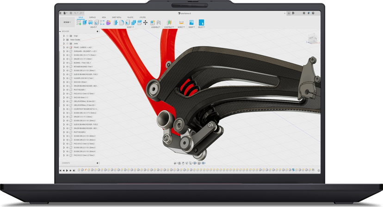The height and width of the screenshot is (207, 383).
Task: Activate the blue Select tool
Action: pyautogui.click(x=201, y=23)
